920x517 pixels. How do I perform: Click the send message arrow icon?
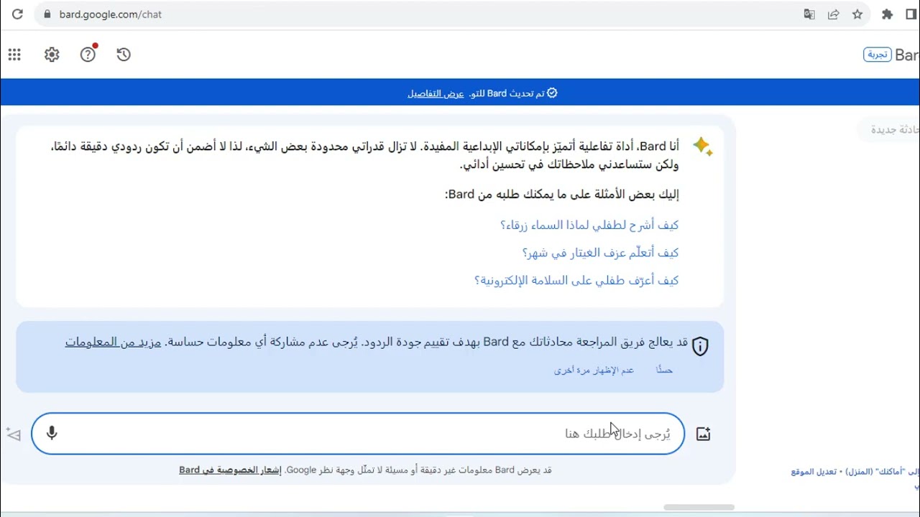(14, 434)
